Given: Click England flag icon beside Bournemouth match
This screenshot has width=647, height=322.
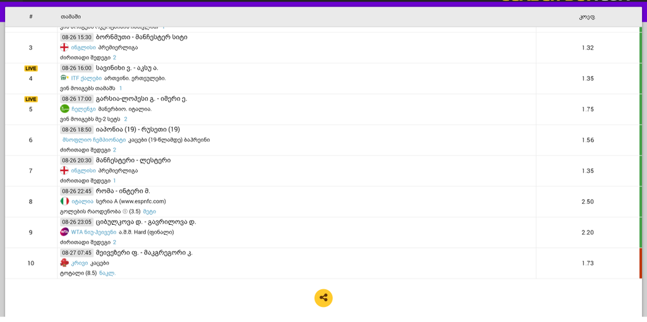Looking at the screenshot, I should point(64,47).
